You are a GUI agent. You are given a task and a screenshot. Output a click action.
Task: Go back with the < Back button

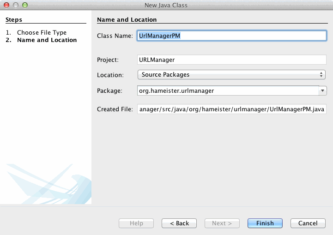[x=179, y=223]
